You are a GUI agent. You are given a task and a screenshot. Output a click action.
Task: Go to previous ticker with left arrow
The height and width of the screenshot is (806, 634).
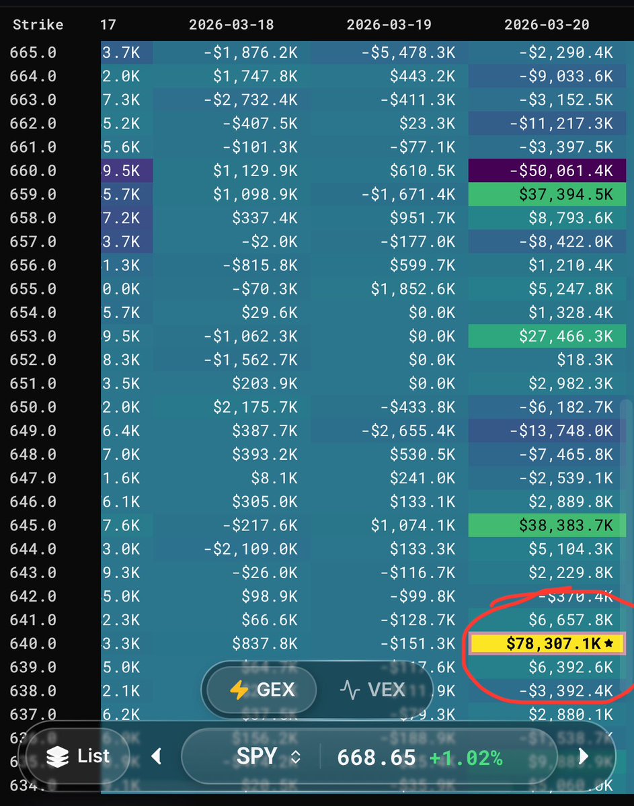coord(157,756)
